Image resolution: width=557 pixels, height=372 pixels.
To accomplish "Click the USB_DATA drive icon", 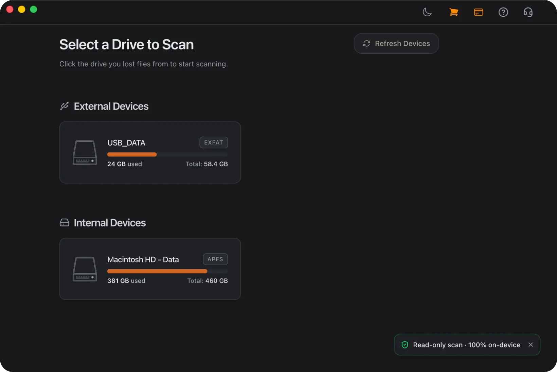I will pos(85,153).
